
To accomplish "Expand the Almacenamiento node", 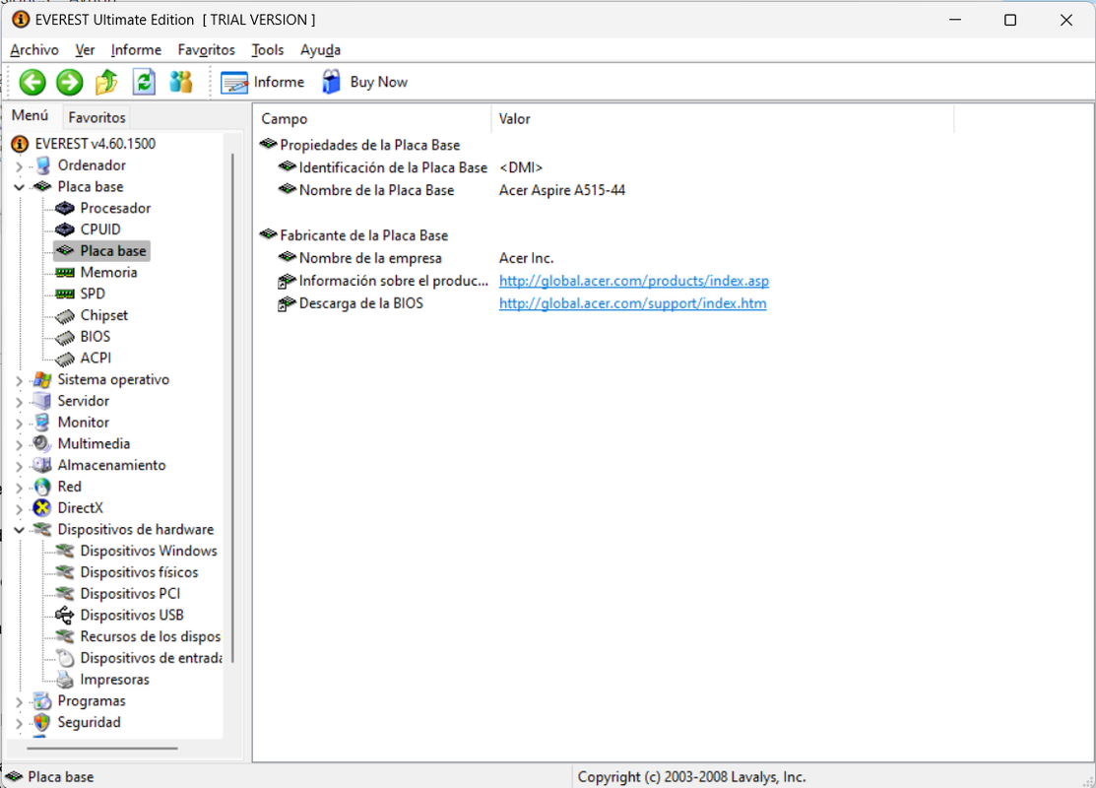I will [19, 466].
